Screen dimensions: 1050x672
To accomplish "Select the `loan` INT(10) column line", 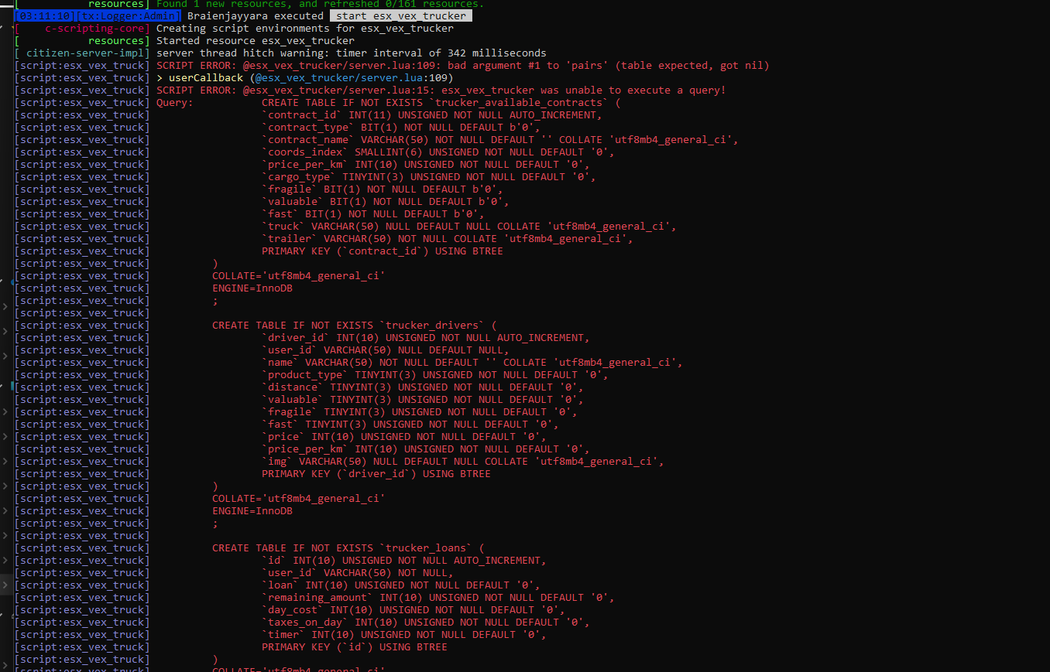I will coord(401,585).
